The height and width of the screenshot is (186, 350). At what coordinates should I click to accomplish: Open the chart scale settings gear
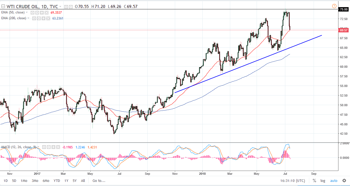344,181
